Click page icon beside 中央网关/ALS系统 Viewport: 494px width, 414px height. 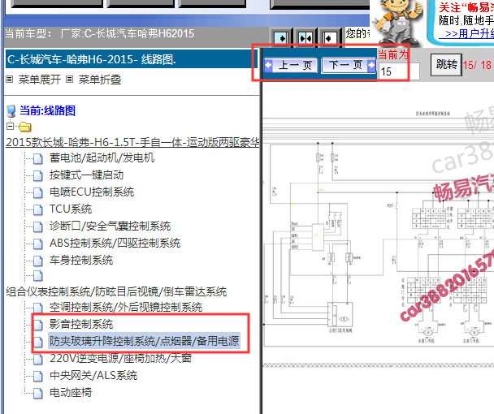tap(38, 375)
